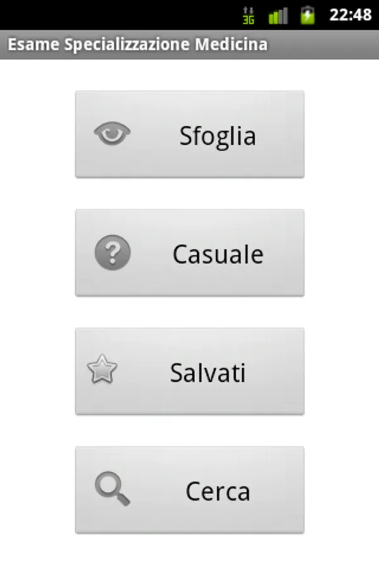
Task: Tap the gap between Casuale and Salvati buttons
Action: pos(189,312)
